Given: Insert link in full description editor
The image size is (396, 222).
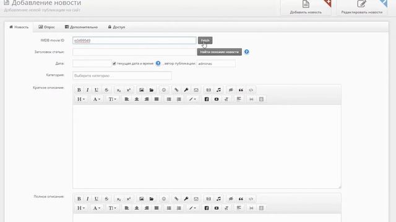Looking at the screenshot, I should [x=176, y=199].
